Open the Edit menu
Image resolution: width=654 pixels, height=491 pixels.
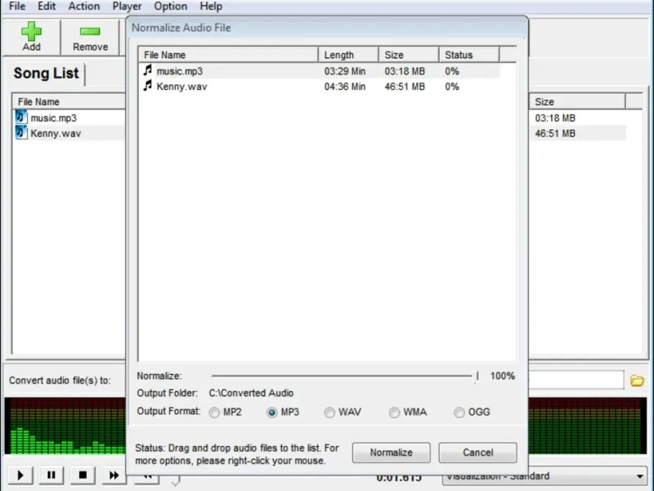pyautogui.click(x=47, y=7)
